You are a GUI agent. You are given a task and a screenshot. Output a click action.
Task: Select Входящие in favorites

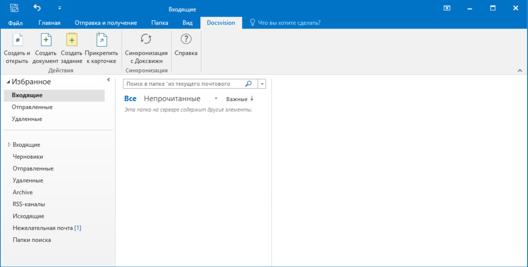click(54, 95)
